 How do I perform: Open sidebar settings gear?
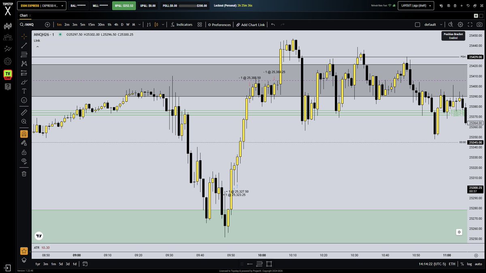8,61
